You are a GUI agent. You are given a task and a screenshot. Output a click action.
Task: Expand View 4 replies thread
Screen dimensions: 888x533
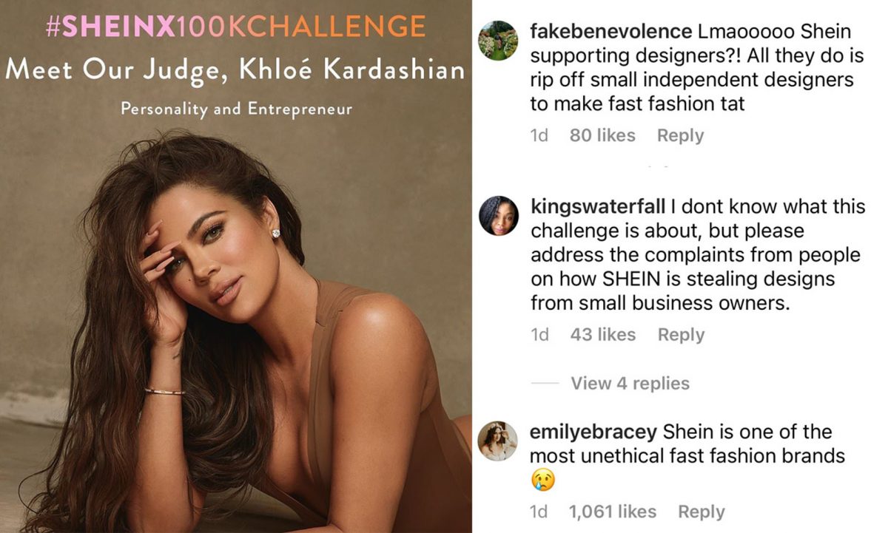pyautogui.click(x=630, y=383)
